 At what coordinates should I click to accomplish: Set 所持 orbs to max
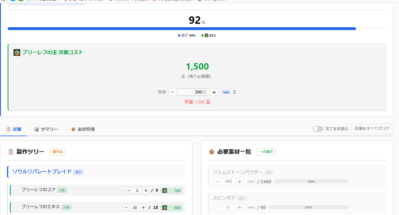[226, 92]
